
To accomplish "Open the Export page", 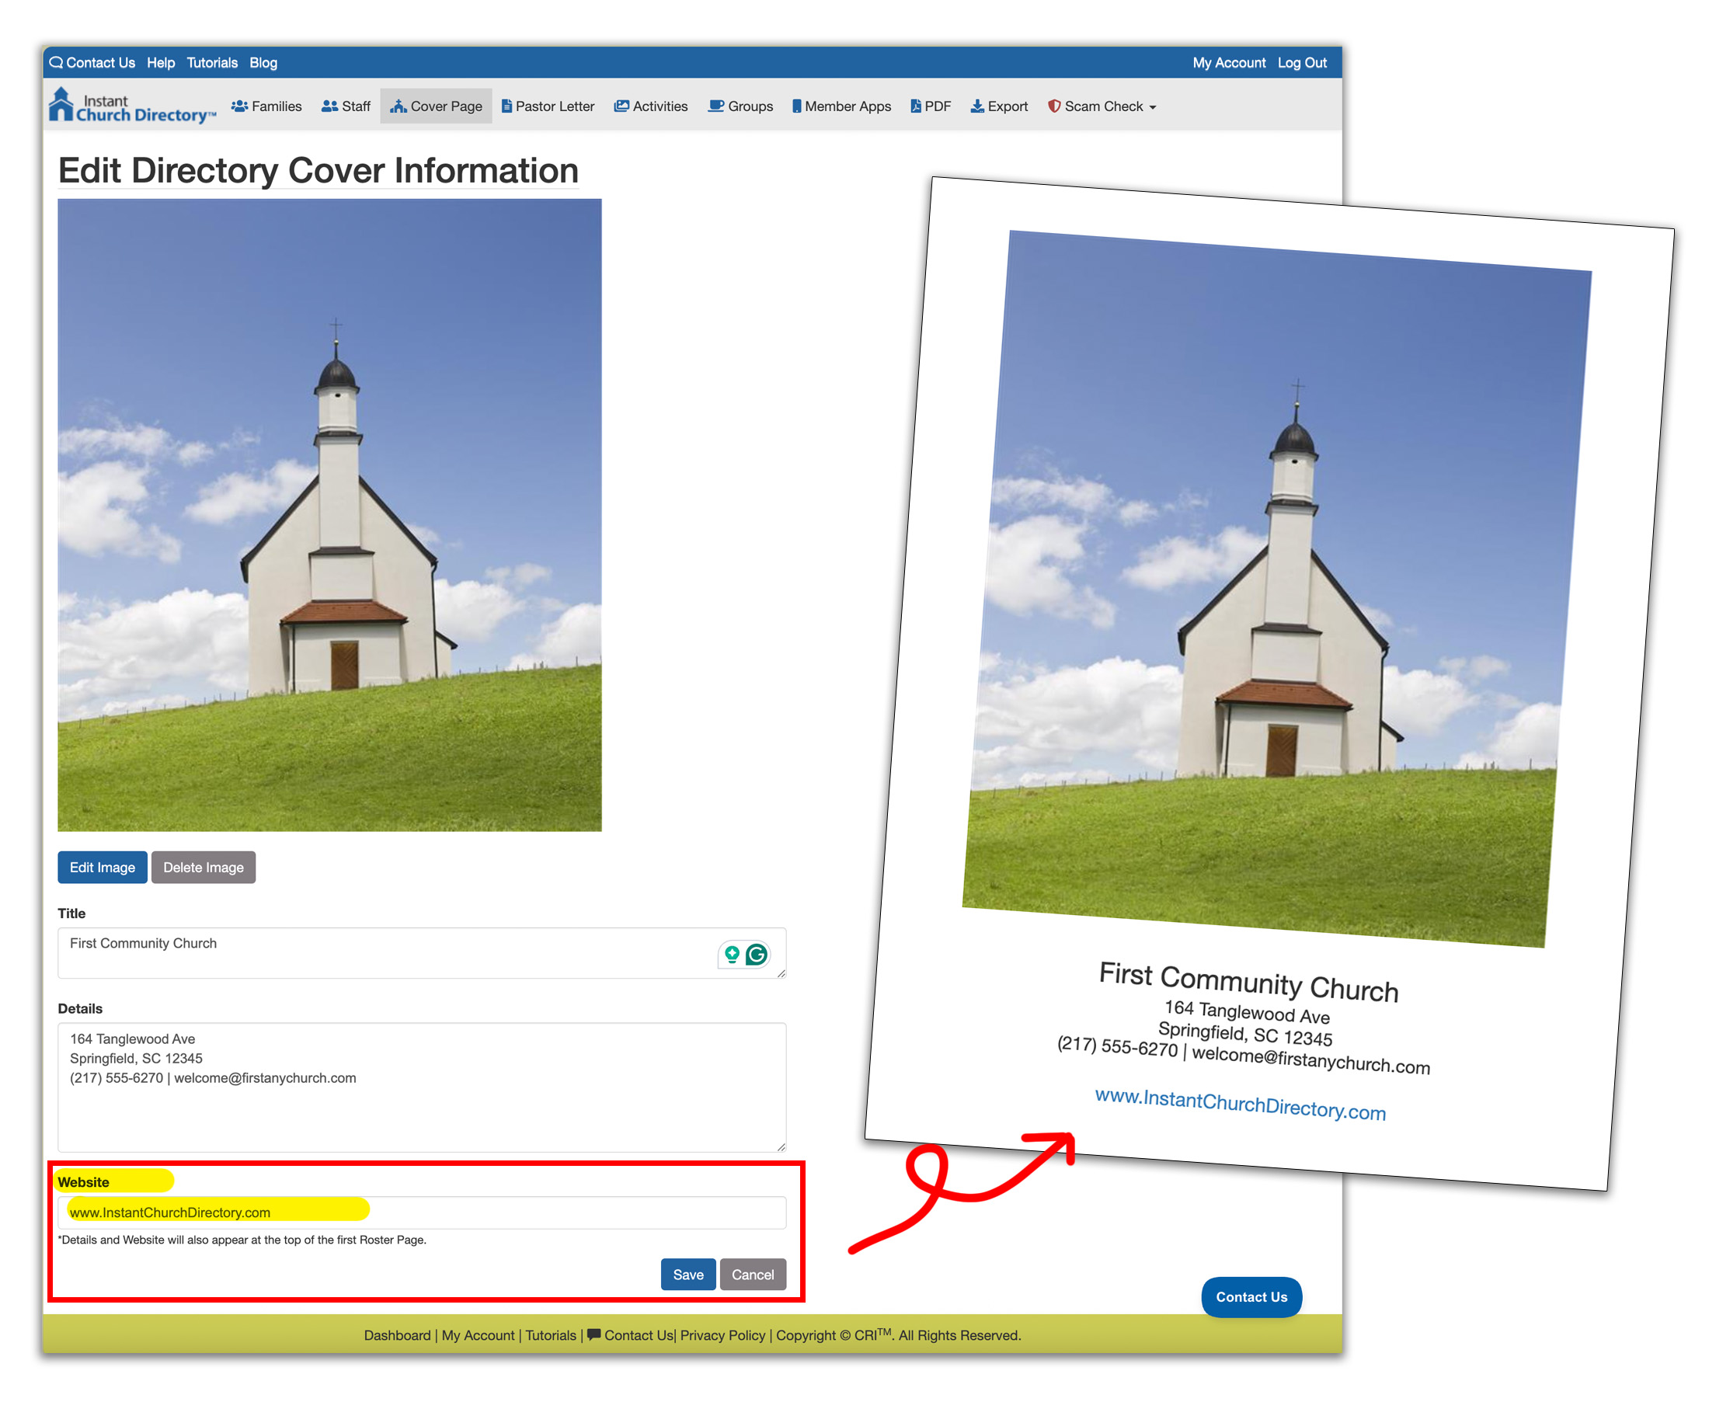I will click(x=999, y=106).
